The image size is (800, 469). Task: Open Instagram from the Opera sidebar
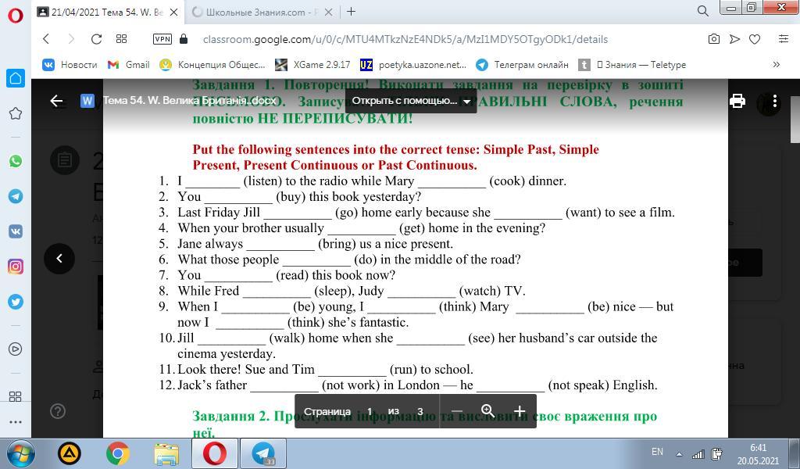[x=16, y=267]
